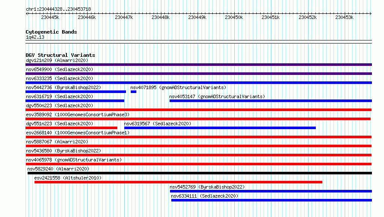This screenshot has width=384, height=217.
Task: Select the esv2421558 red variant bar
Action: point(178,182)
